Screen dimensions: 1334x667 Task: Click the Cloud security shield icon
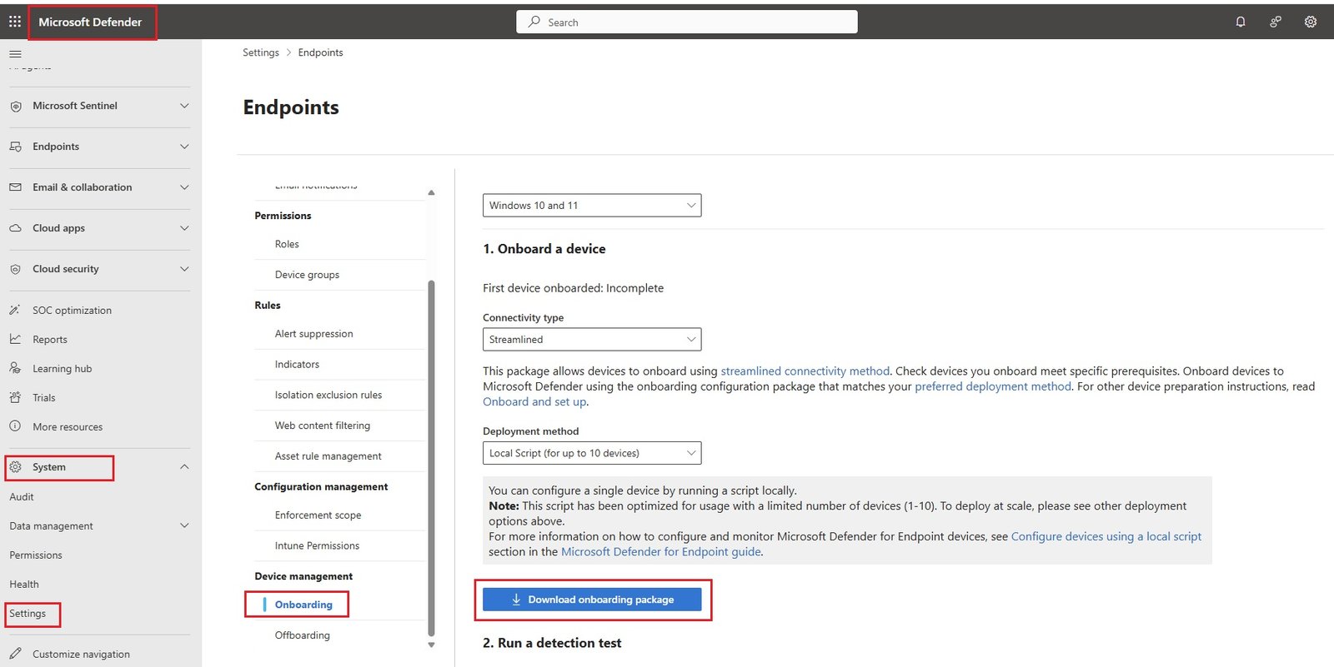pos(16,270)
